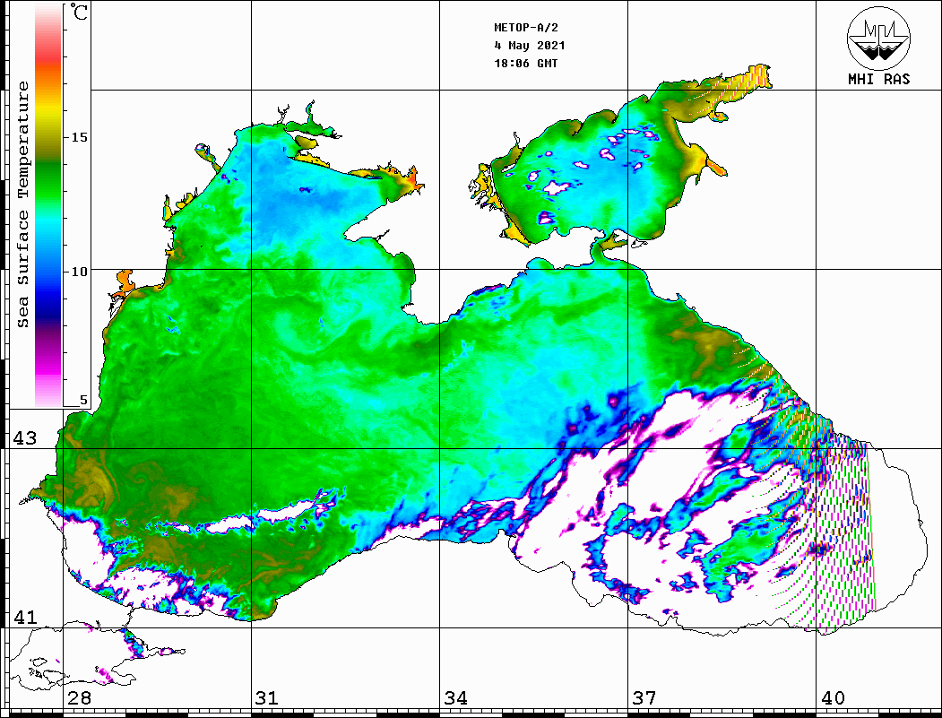Click the '4 May 2021' date text
Viewport: 942px width, 718px height.
pyautogui.click(x=530, y=46)
